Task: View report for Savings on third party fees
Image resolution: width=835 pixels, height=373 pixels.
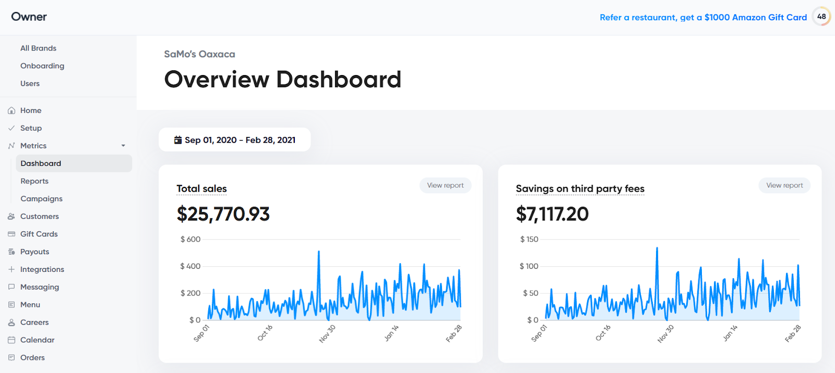Action: (784, 185)
